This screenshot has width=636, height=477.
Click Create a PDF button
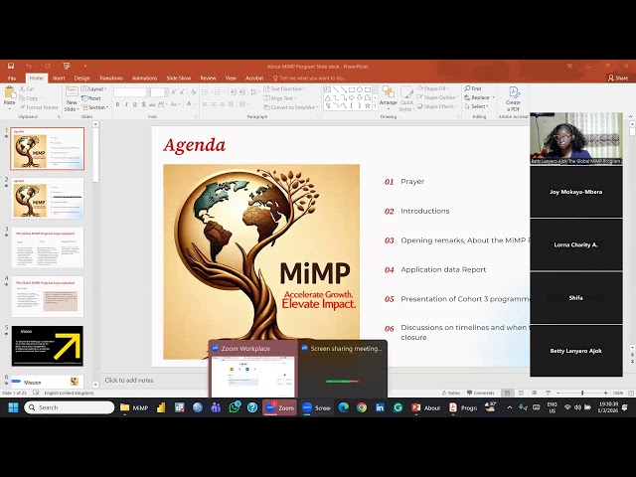click(513, 98)
